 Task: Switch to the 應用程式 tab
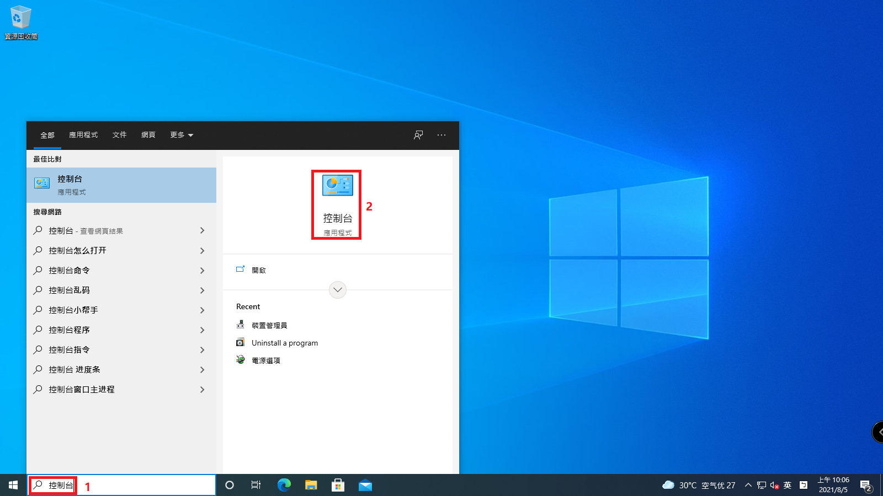tap(83, 135)
